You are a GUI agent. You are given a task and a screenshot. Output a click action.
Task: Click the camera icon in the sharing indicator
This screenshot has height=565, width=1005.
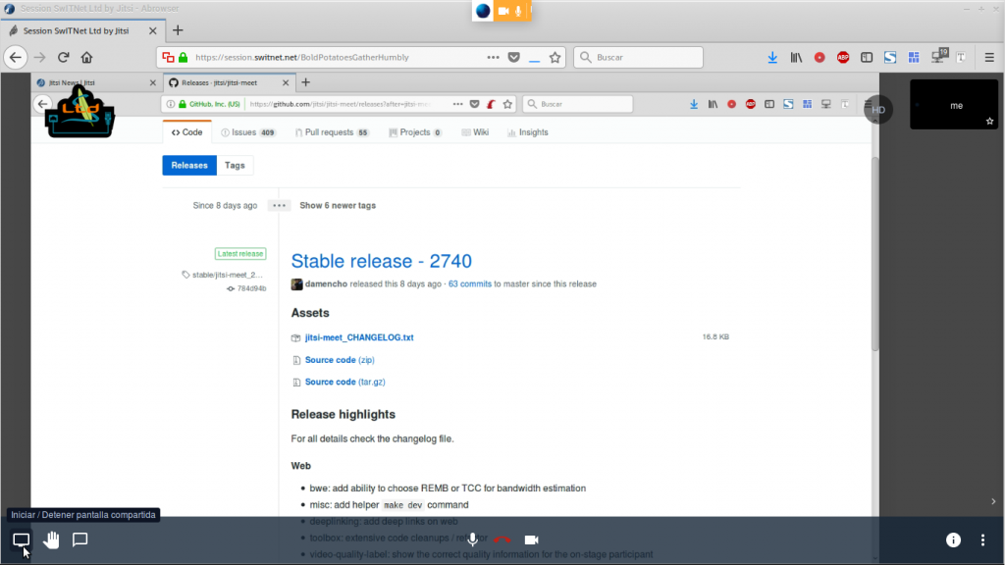(503, 11)
